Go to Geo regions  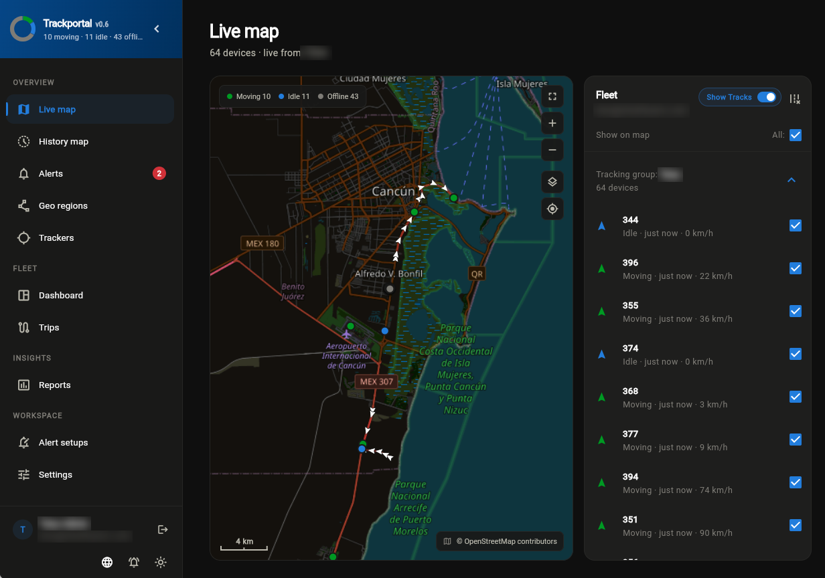(90, 205)
